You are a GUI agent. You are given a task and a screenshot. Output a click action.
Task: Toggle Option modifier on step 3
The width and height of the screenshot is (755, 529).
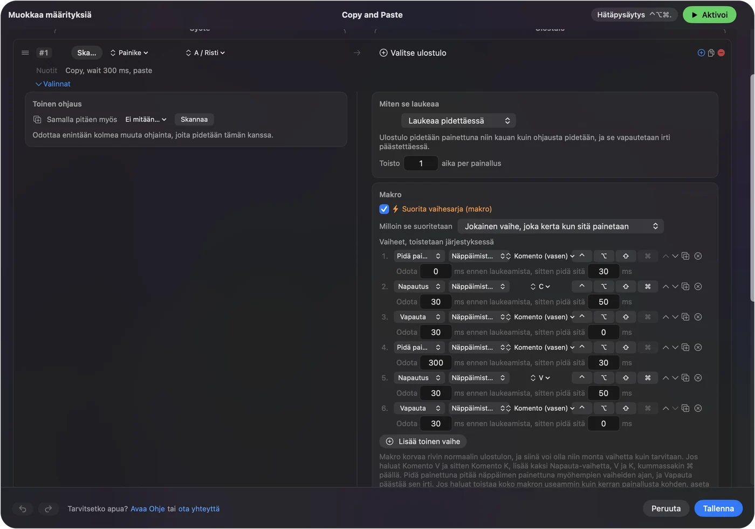(x=604, y=317)
